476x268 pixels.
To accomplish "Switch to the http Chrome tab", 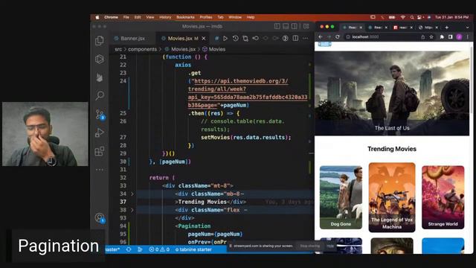I will [428, 28].
